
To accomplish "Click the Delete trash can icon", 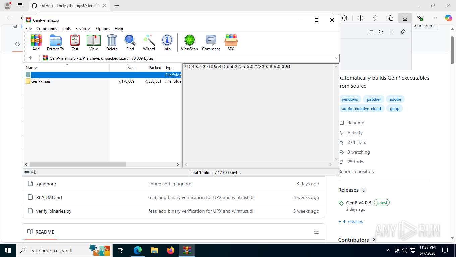I will [112, 42].
